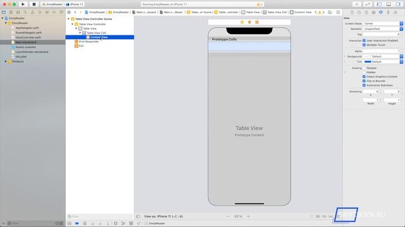Show the Identity inspector
Viewport: 405px width, 227px height.
point(373,13)
